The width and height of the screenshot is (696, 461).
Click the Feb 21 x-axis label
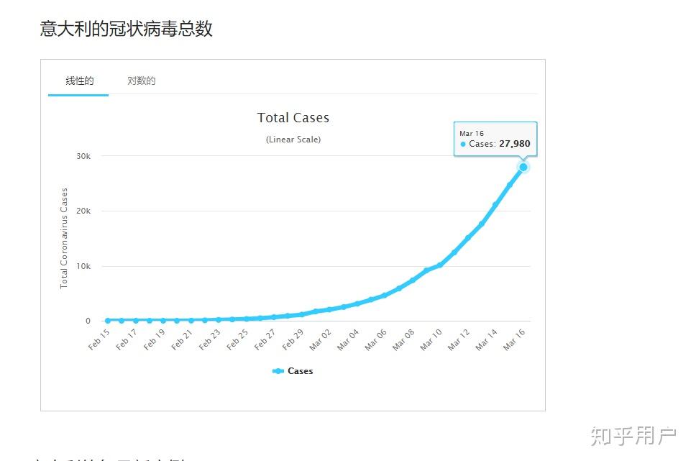click(182, 339)
